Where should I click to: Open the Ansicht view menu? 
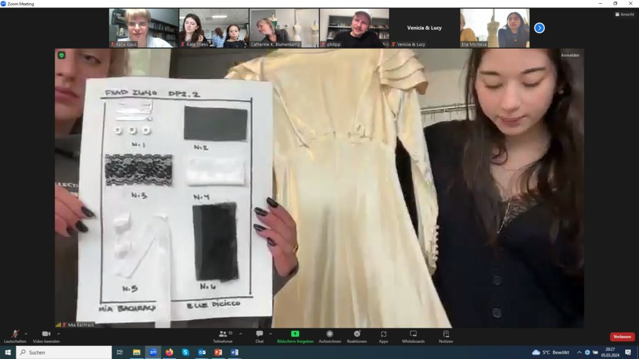624,14
